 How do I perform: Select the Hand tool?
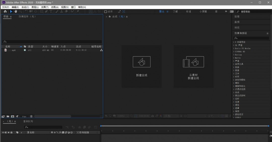[x=16, y=12]
